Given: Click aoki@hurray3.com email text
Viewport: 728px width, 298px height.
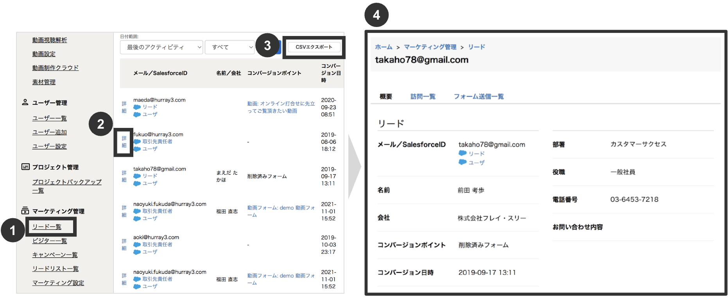Looking at the screenshot, I should point(156,237).
